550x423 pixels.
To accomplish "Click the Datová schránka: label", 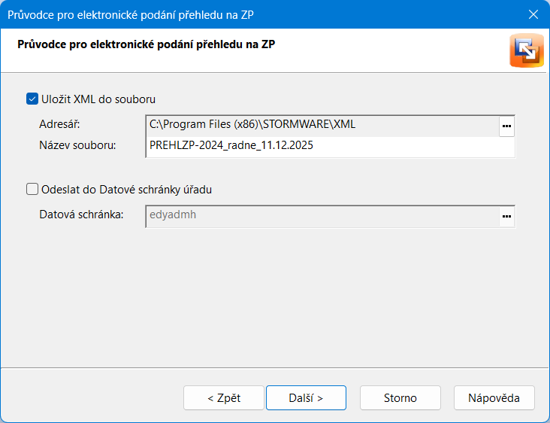I will (x=81, y=215).
